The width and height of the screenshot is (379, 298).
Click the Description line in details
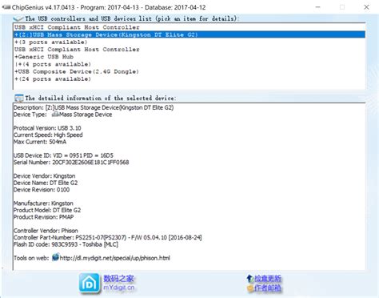[94, 107]
